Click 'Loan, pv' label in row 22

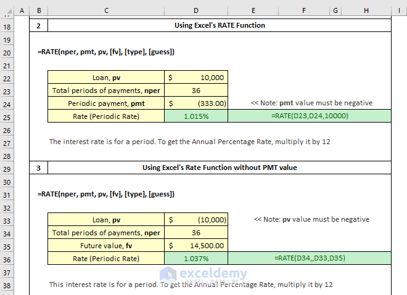point(106,78)
